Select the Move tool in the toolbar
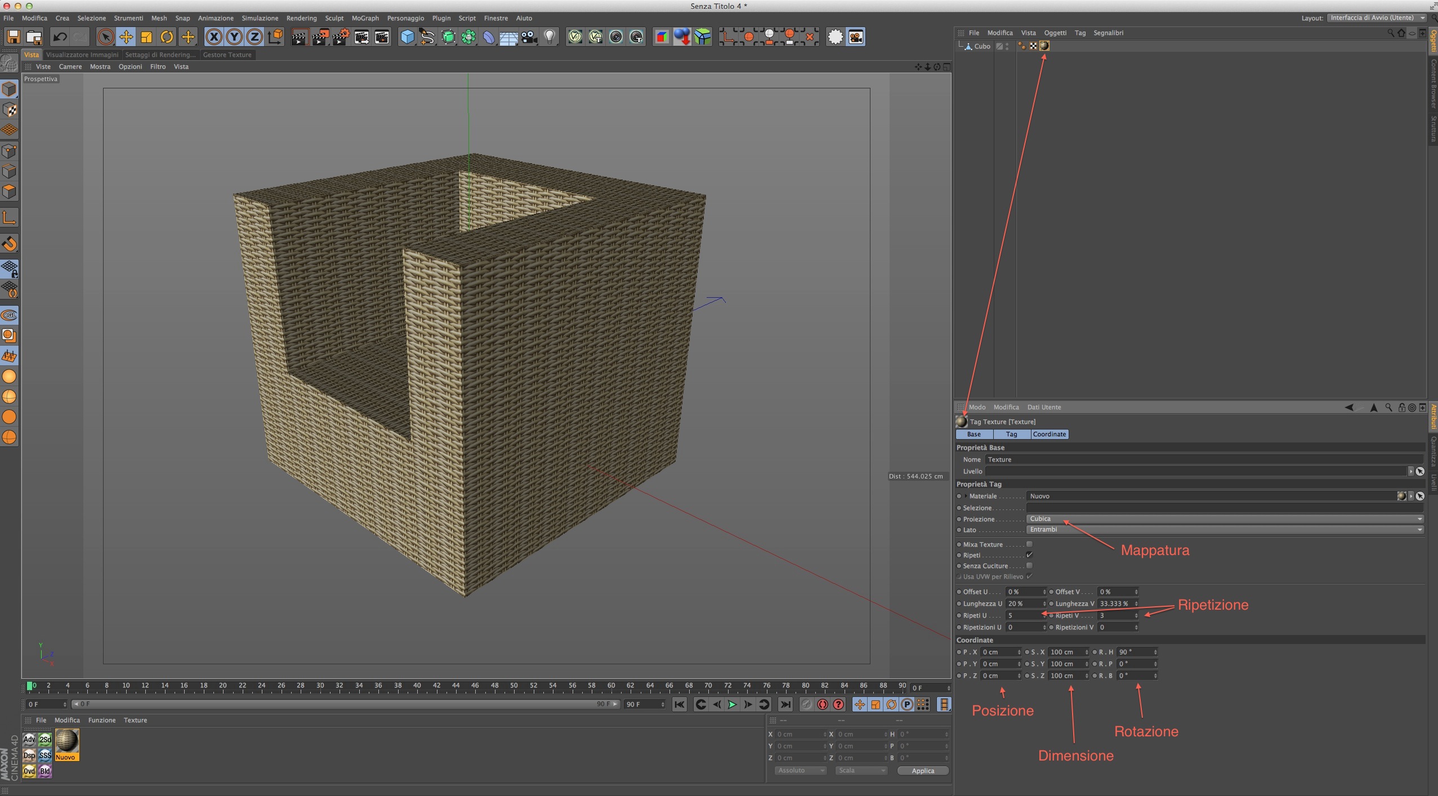This screenshot has height=796, width=1438. [126, 37]
